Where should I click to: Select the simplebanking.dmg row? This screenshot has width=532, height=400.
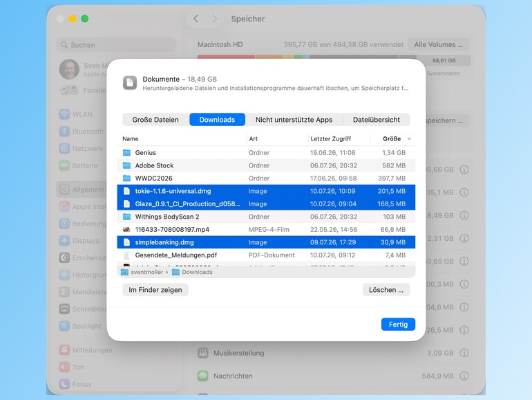coord(266,242)
